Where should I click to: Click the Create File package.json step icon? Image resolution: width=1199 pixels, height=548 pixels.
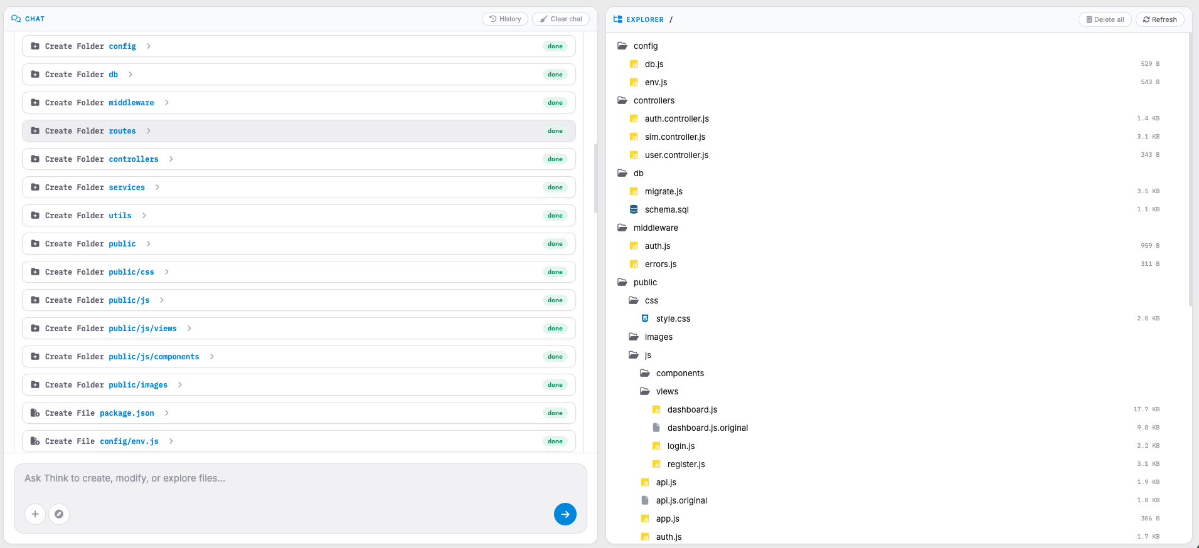[35, 413]
